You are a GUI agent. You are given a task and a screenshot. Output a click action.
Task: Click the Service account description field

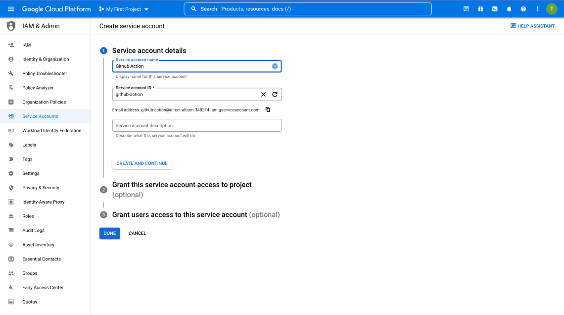[196, 125]
